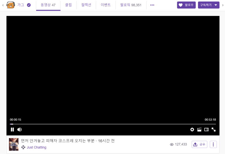The width and height of the screenshot is (225, 154).
Task: Click the 가그 channel avatar icon
Action: click(11, 5)
